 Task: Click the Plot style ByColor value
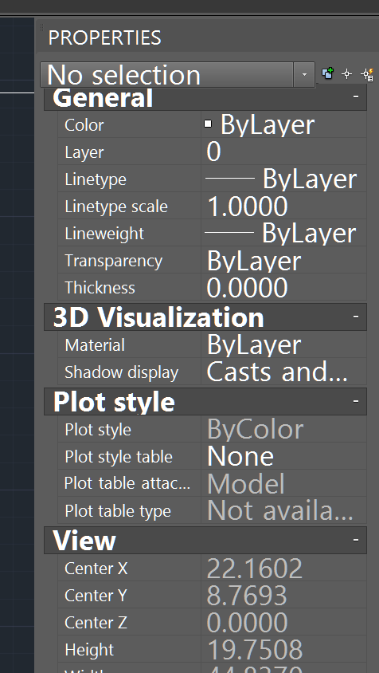click(x=283, y=429)
